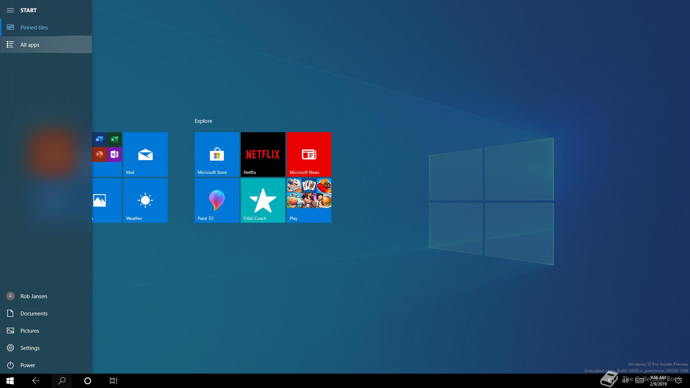Image resolution: width=690 pixels, height=388 pixels.
Task: Collapse the START hamburger menu
Action: click(10, 10)
